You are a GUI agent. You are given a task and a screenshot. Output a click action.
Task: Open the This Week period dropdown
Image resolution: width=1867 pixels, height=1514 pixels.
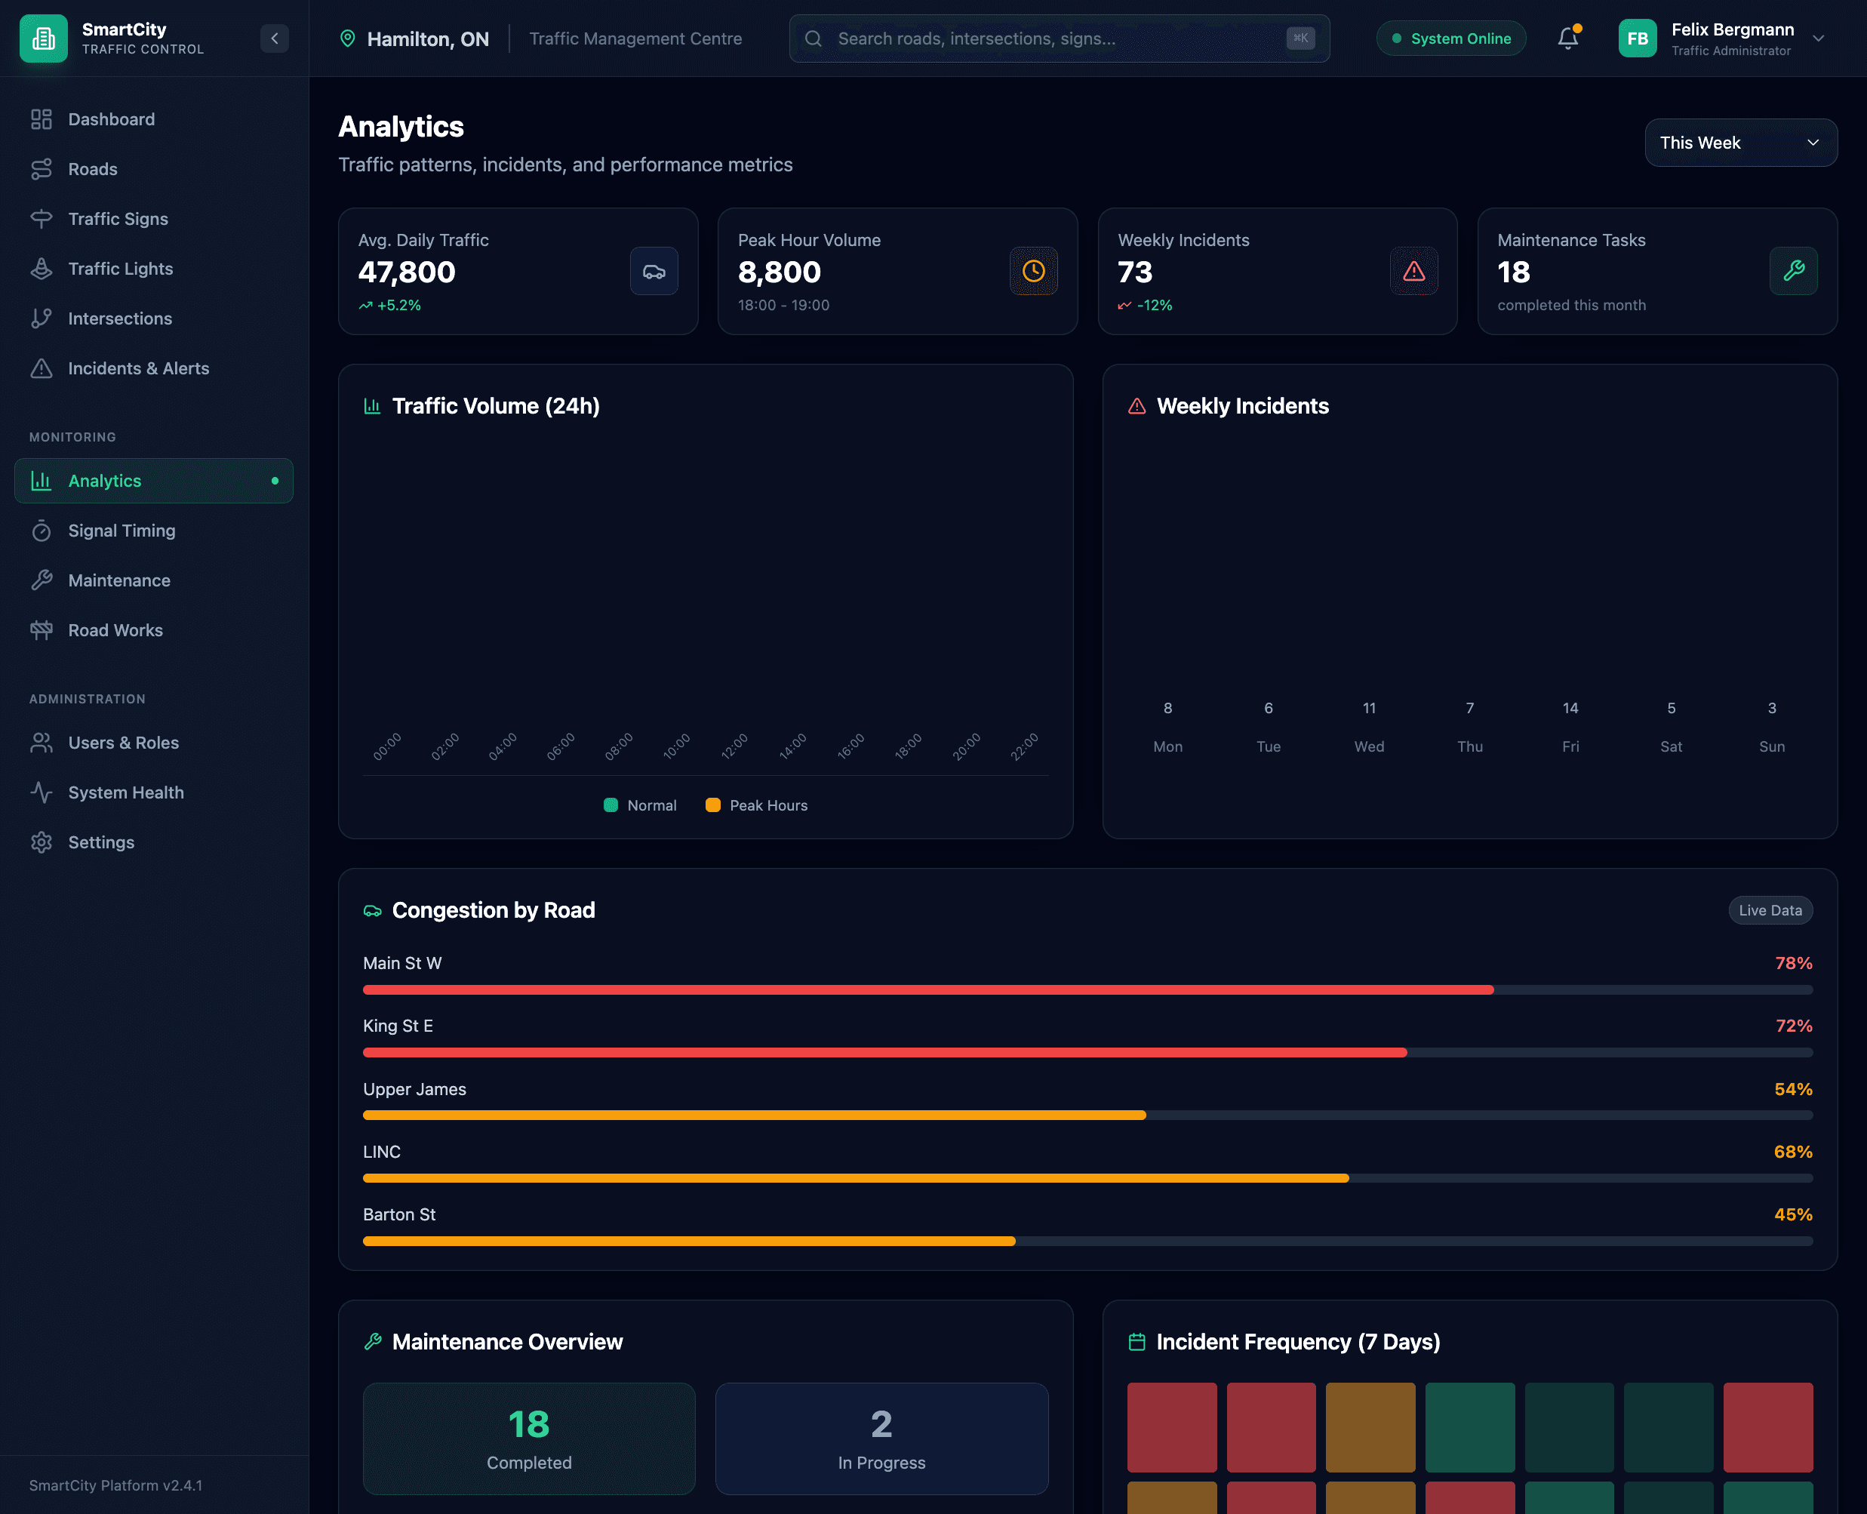1739,143
